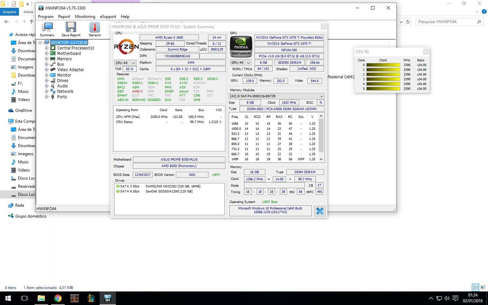The width and height of the screenshot is (488, 305).
Task: Expand the Memory node
Action: (46, 59)
